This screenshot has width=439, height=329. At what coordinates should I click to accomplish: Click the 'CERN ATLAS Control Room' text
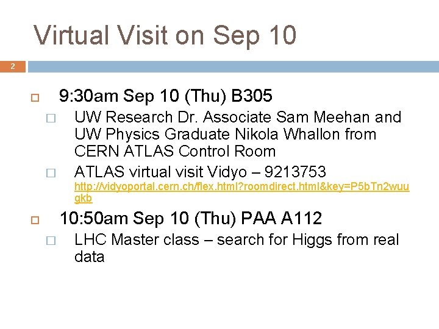(174, 151)
